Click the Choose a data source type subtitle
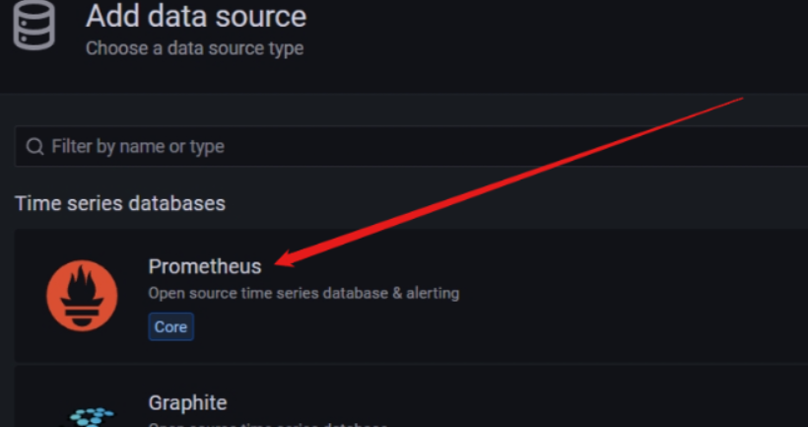The height and width of the screenshot is (428, 808). click(x=194, y=48)
